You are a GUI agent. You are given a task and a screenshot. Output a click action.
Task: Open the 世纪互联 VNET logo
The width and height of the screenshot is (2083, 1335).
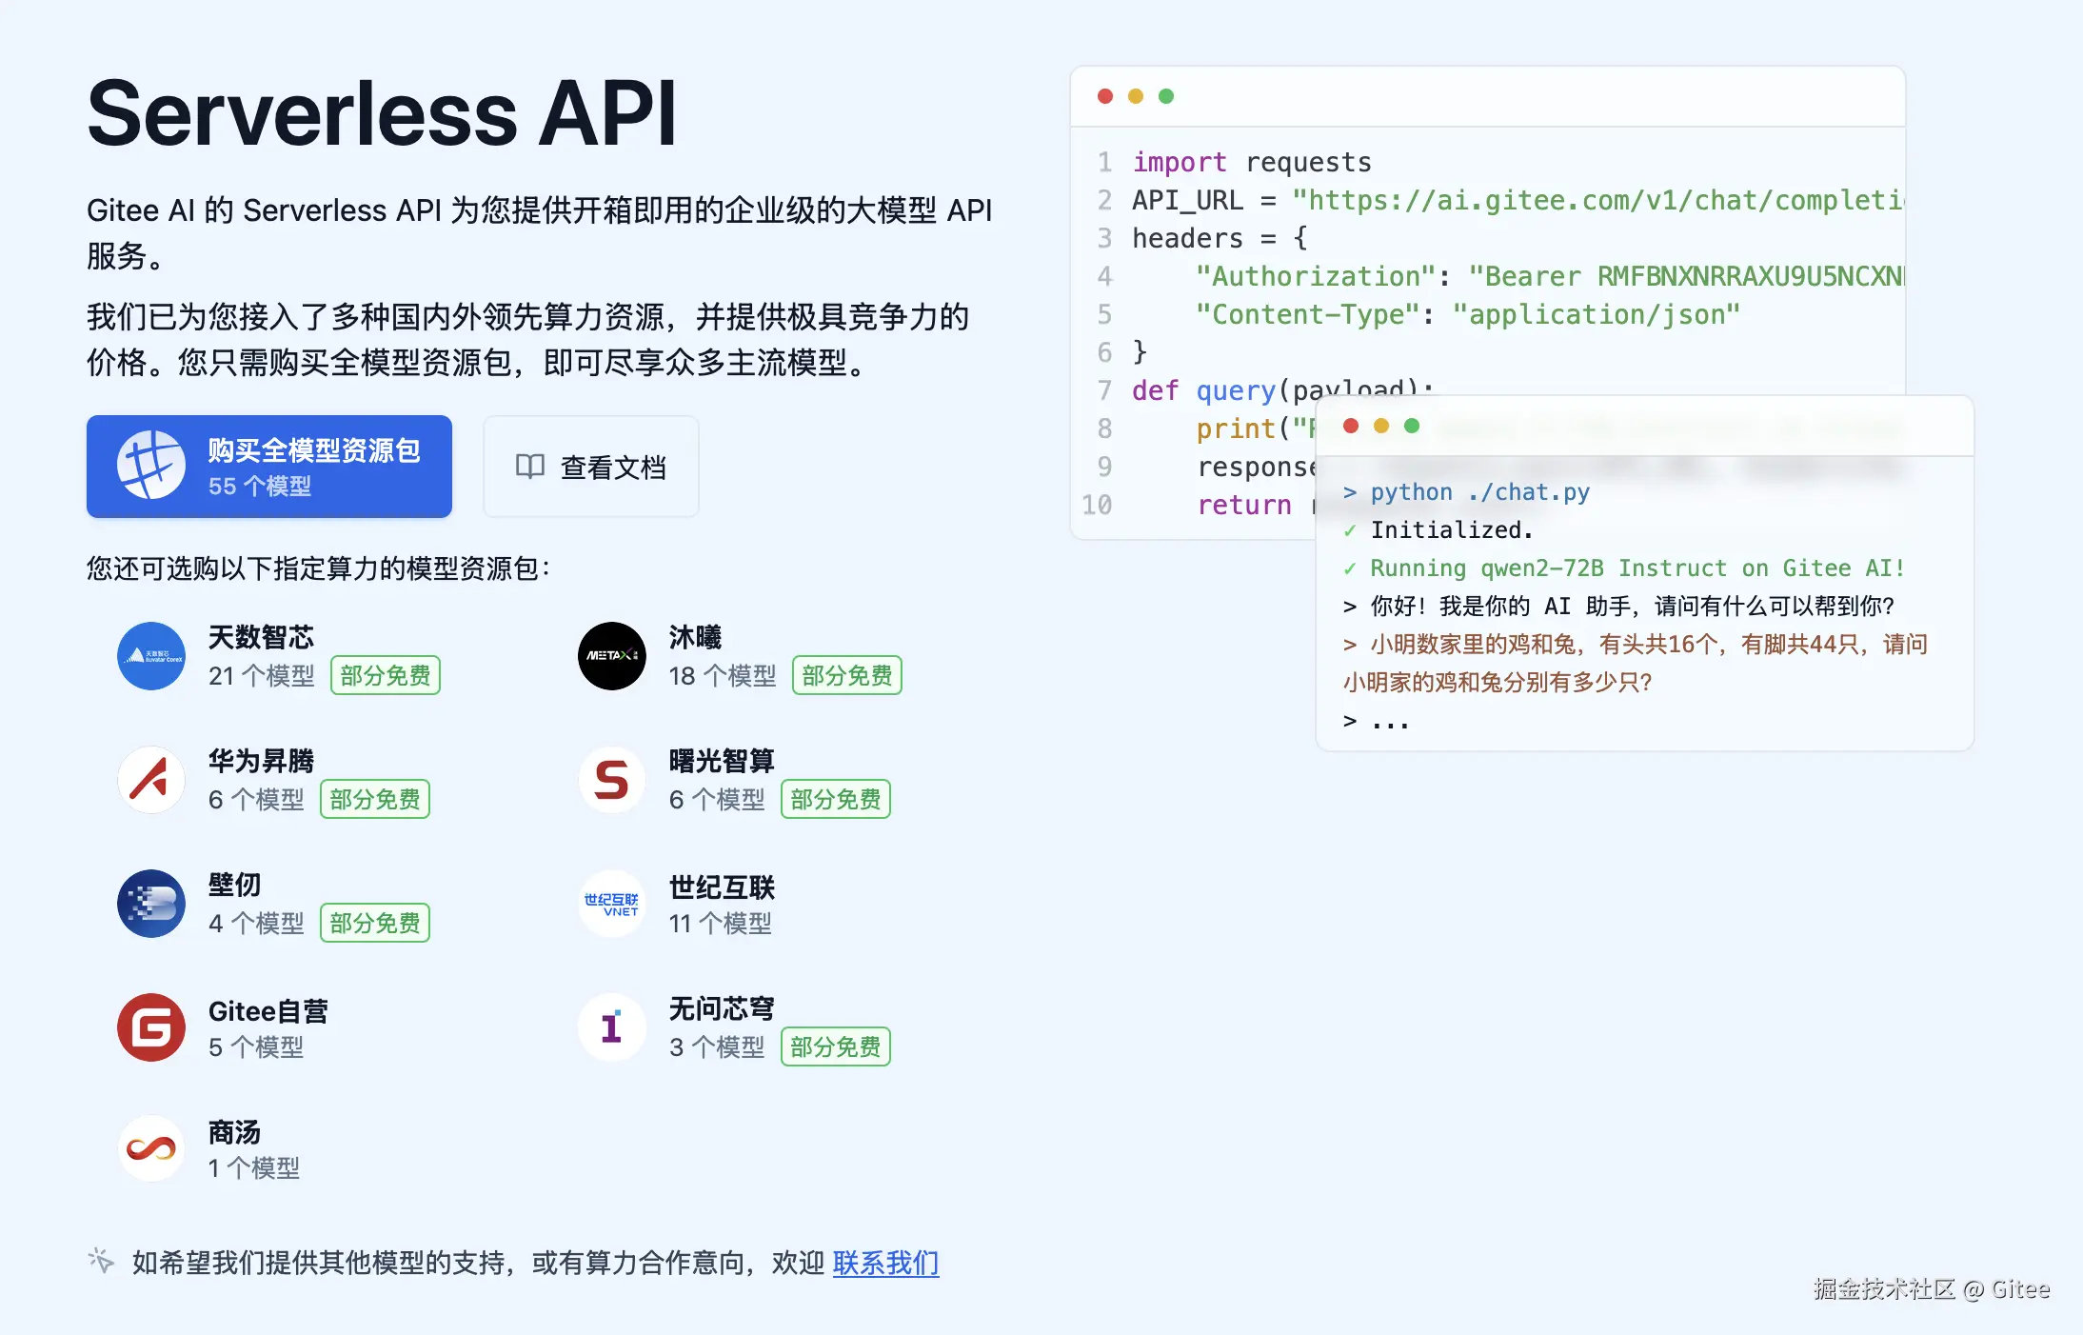[611, 904]
